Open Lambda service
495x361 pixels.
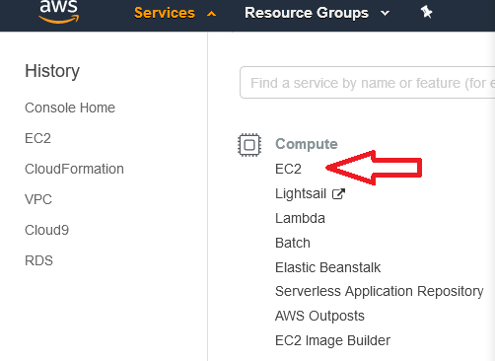tap(300, 218)
